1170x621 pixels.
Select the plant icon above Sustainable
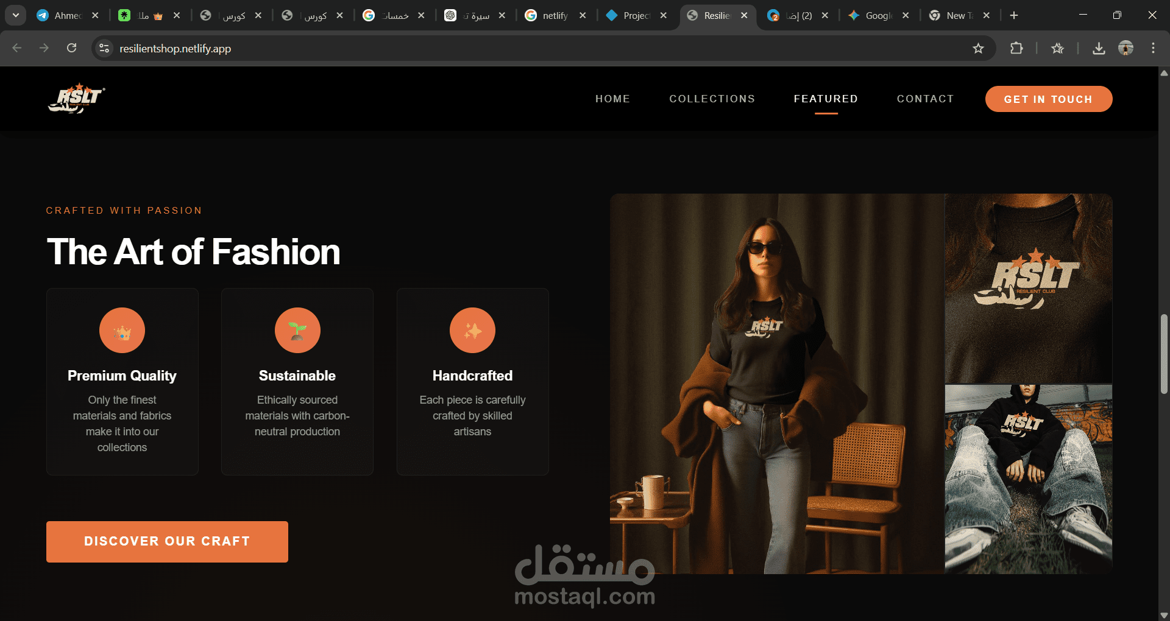click(x=297, y=330)
